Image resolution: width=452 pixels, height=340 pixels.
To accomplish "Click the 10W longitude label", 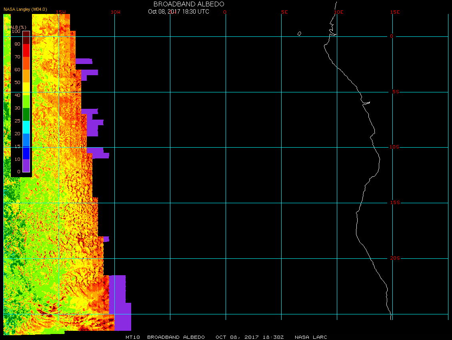I will tap(115, 12).
